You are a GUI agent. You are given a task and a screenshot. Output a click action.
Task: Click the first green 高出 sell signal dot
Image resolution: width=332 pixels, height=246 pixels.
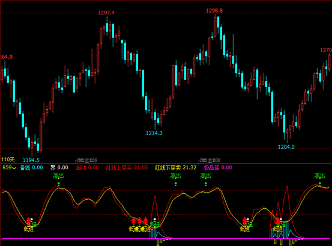tap(59, 184)
